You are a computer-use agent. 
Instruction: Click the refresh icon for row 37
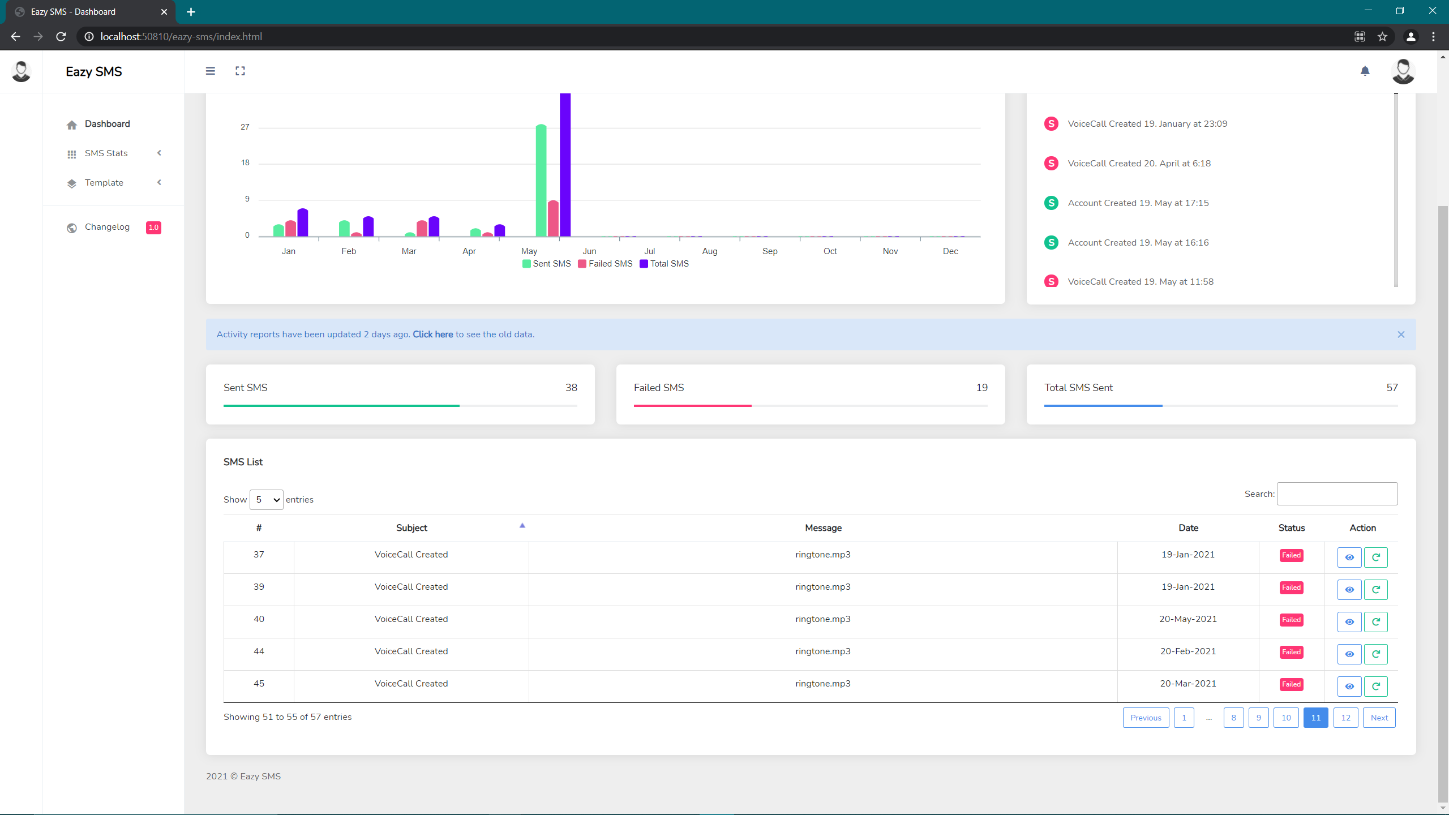coord(1375,557)
